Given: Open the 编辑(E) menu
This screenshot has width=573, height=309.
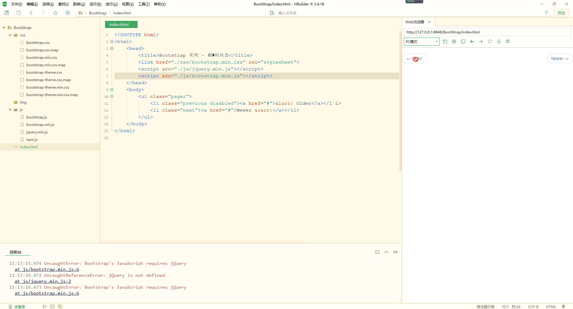Looking at the screenshot, I should 32,4.
